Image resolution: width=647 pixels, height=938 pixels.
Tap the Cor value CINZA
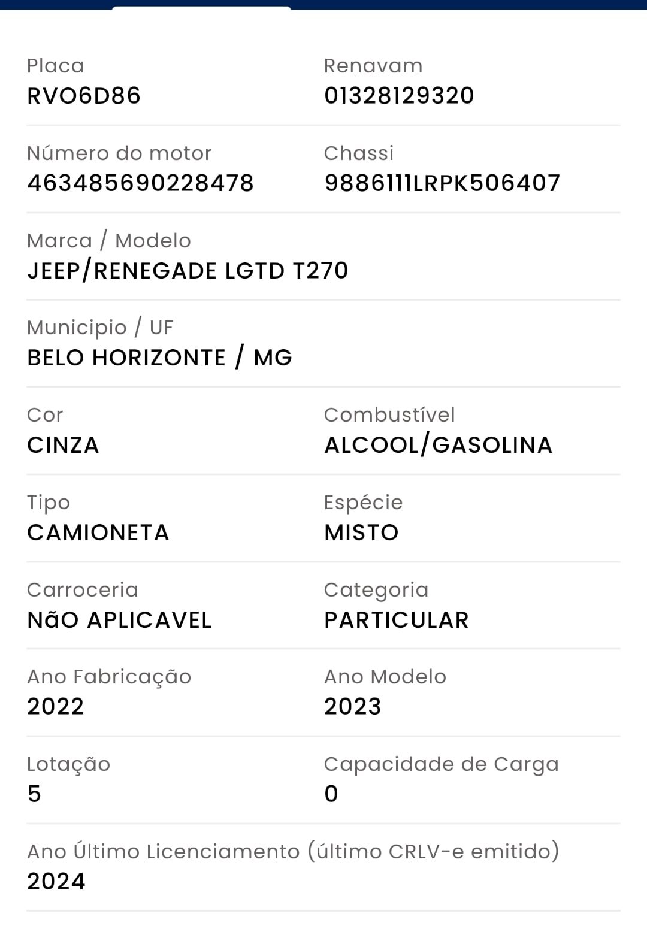click(63, 445)
